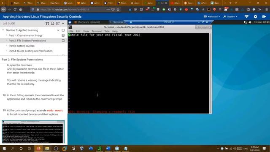
Task: Go back in browser
Action: [4, 9]
